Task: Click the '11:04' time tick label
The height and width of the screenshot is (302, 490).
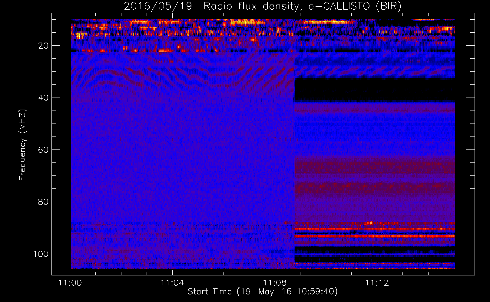Action: coord(172,283)
